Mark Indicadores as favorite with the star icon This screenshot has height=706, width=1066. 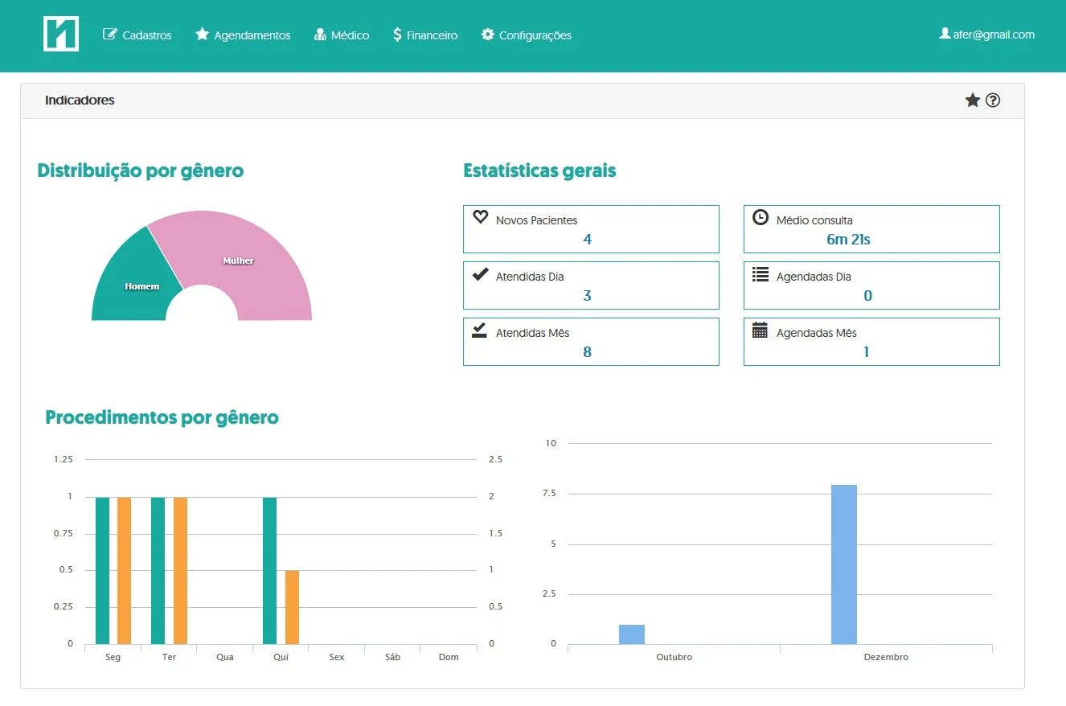click(973, 100)
